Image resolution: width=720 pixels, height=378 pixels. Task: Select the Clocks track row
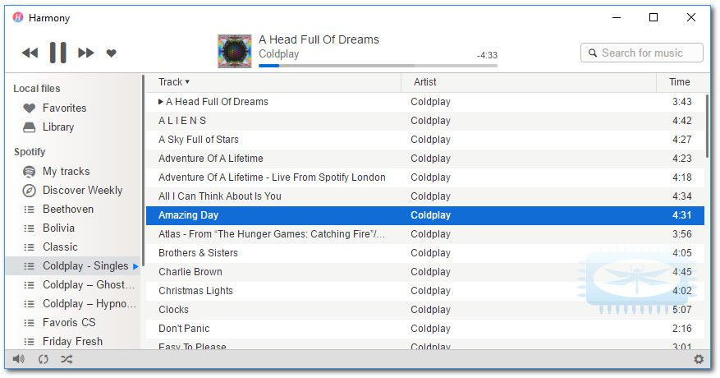click(425, 310)
